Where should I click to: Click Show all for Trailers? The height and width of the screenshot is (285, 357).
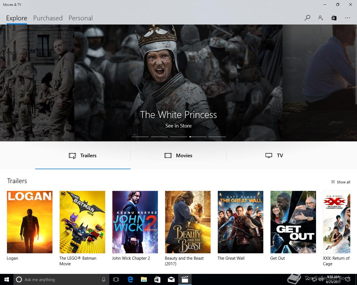tap(341, 182)
